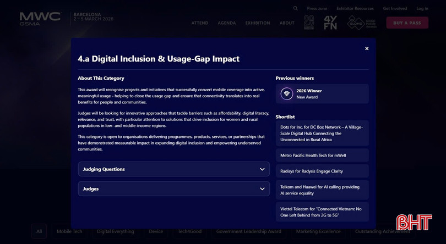Open the Attend menu
Screen dimensions: 446x244
click(x=200, y=23)
